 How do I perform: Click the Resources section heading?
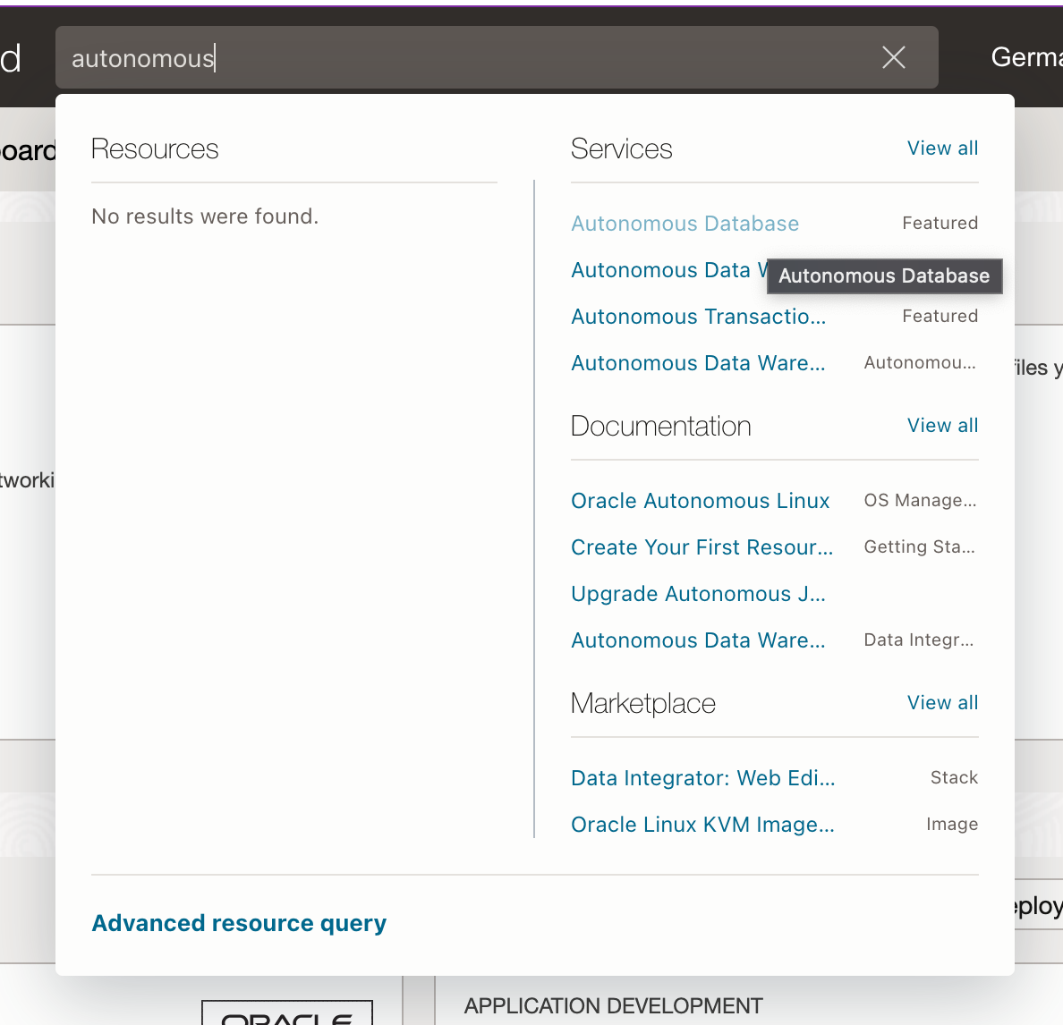tap(155, 149)
